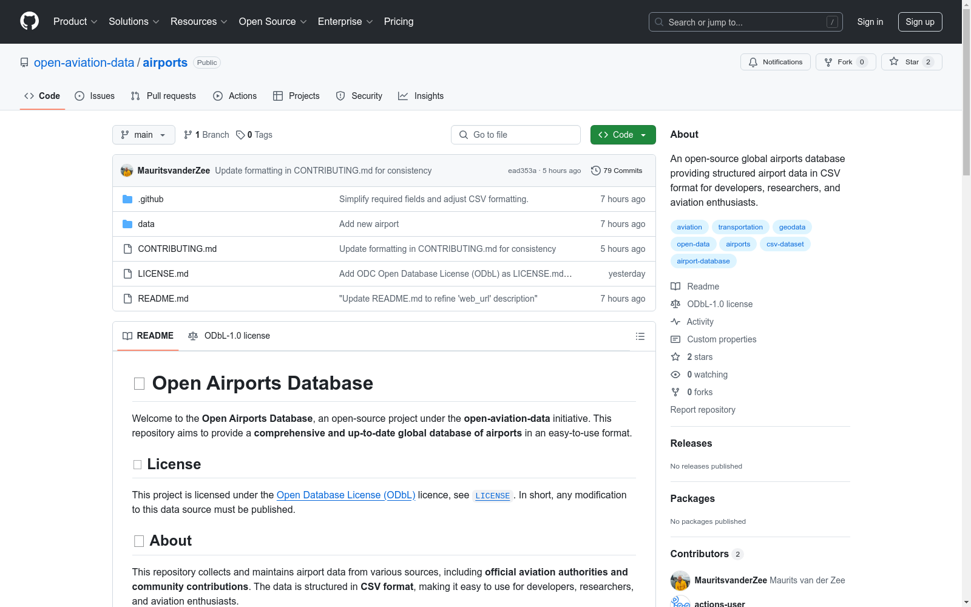The image size is (971, 607).
Task: Click the Sign up button
Action: point(919,22)
